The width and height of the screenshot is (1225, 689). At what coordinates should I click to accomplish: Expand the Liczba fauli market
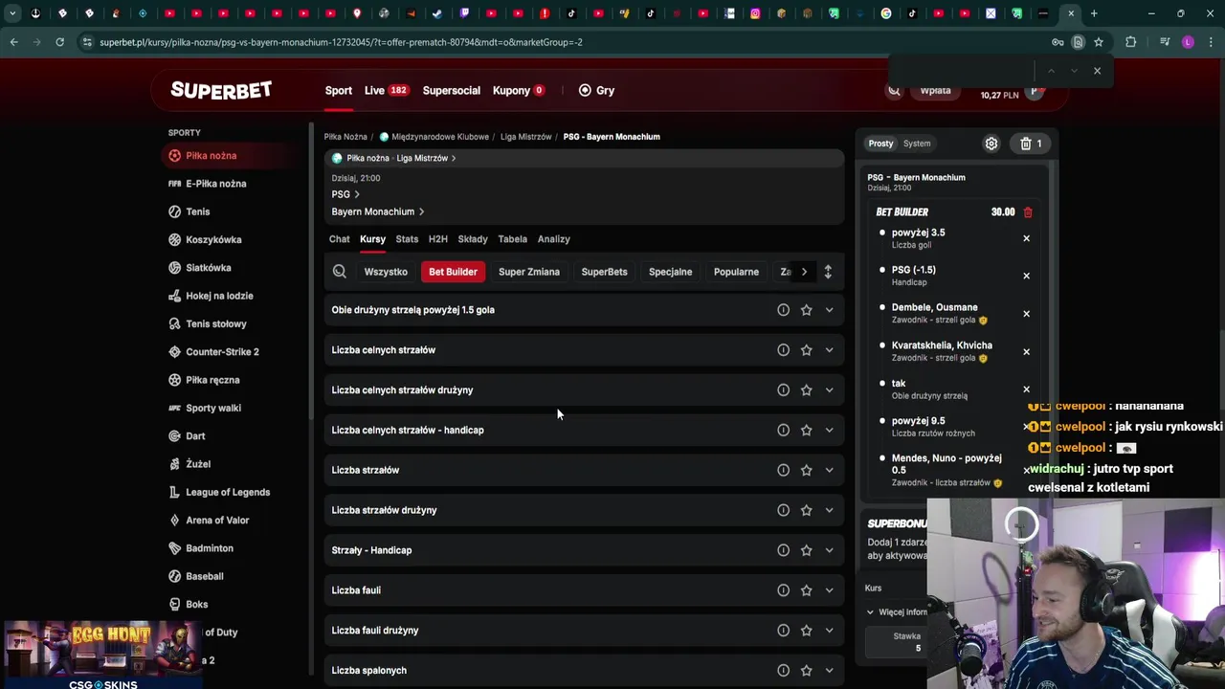pyautogui.click(x=829, y=590)
